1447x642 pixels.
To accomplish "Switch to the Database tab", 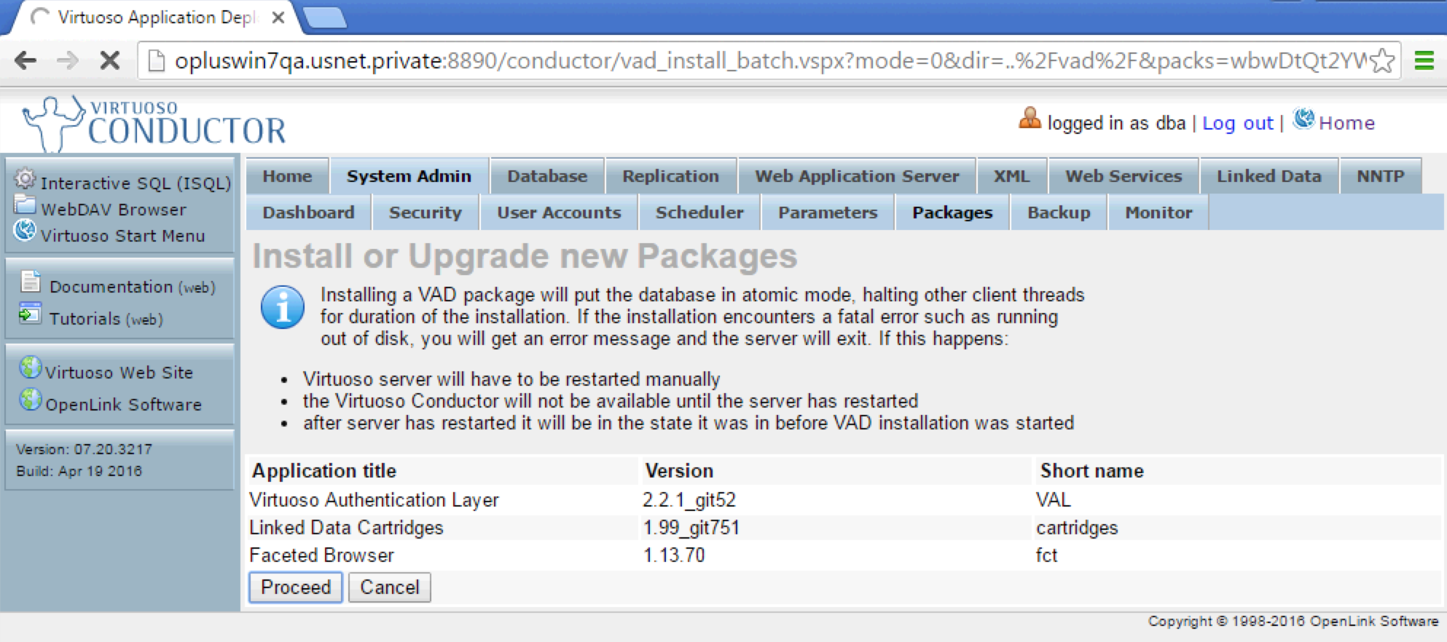I will pos(547,176).
